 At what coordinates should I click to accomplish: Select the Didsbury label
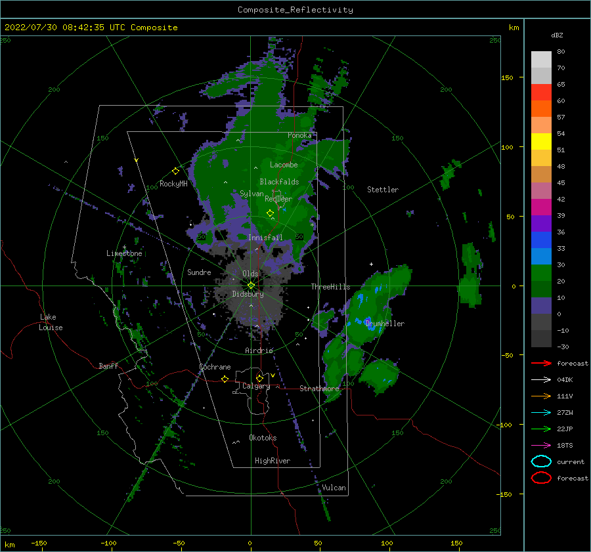pyautogui.click(x=248, y=294)
